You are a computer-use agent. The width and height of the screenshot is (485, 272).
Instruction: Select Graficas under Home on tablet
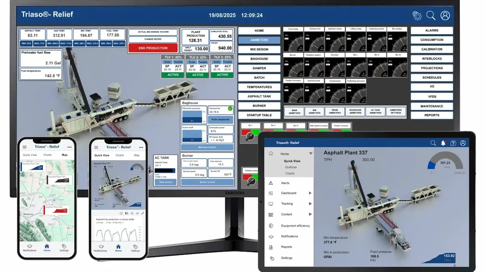[291, 167]
